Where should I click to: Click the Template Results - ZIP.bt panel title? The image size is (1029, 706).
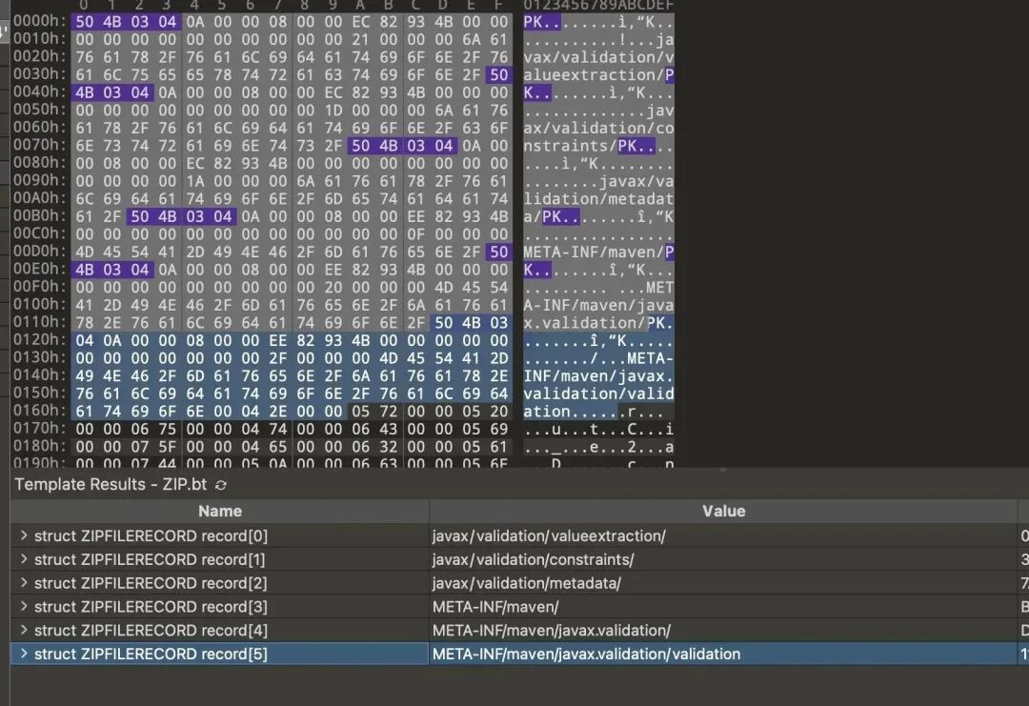111,484
